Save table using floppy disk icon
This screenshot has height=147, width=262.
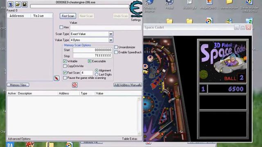coord(25,4)
